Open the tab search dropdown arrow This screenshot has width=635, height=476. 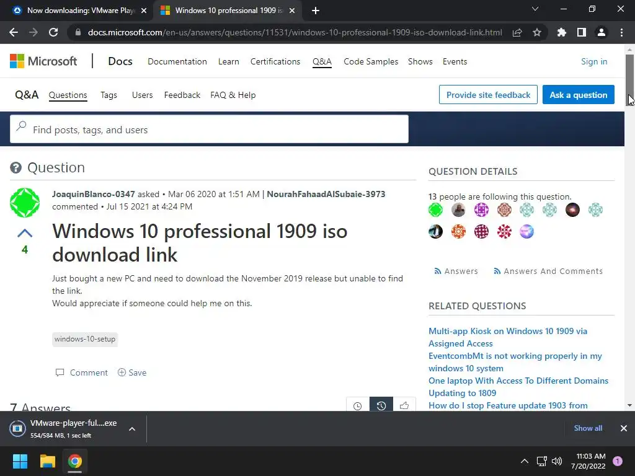pyautogui.click(x=535, y=9)
